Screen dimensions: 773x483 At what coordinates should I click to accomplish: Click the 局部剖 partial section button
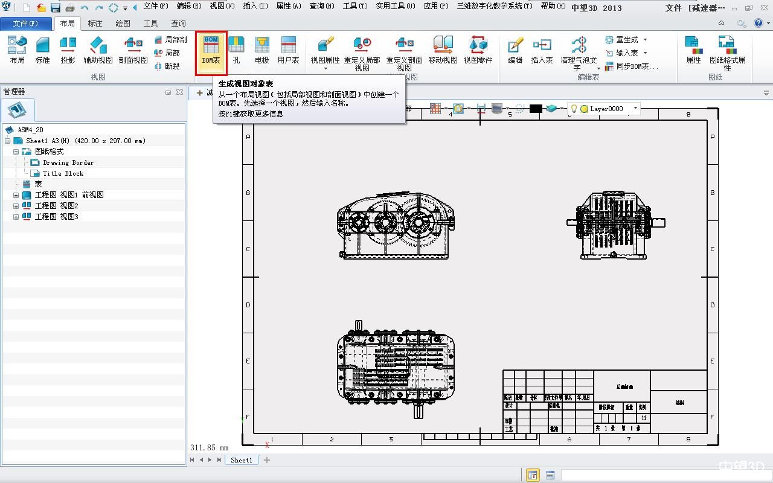(x=170, y=40)
